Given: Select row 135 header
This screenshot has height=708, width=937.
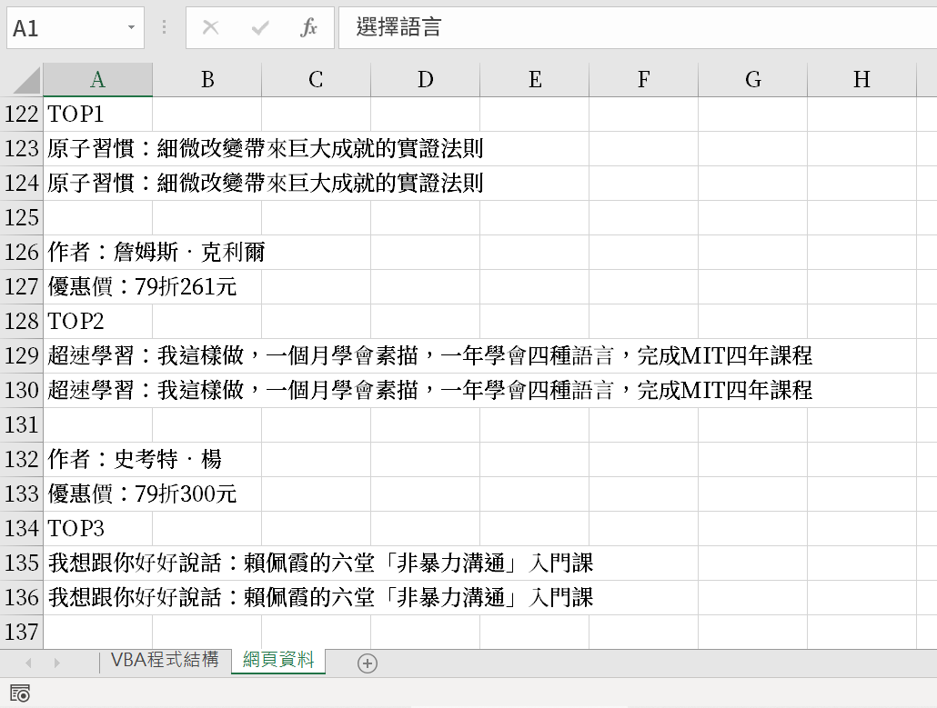Looking at the screenshot, I should point(22,563).
